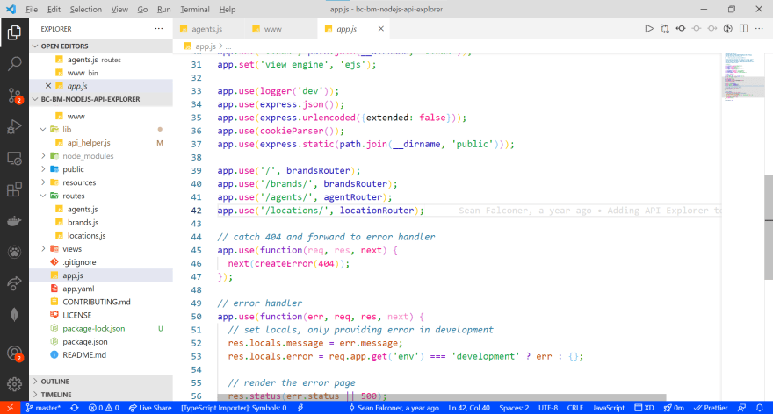Open Explorer panel ellipsis menu
The image size is (773, 414).
point(159,29)
